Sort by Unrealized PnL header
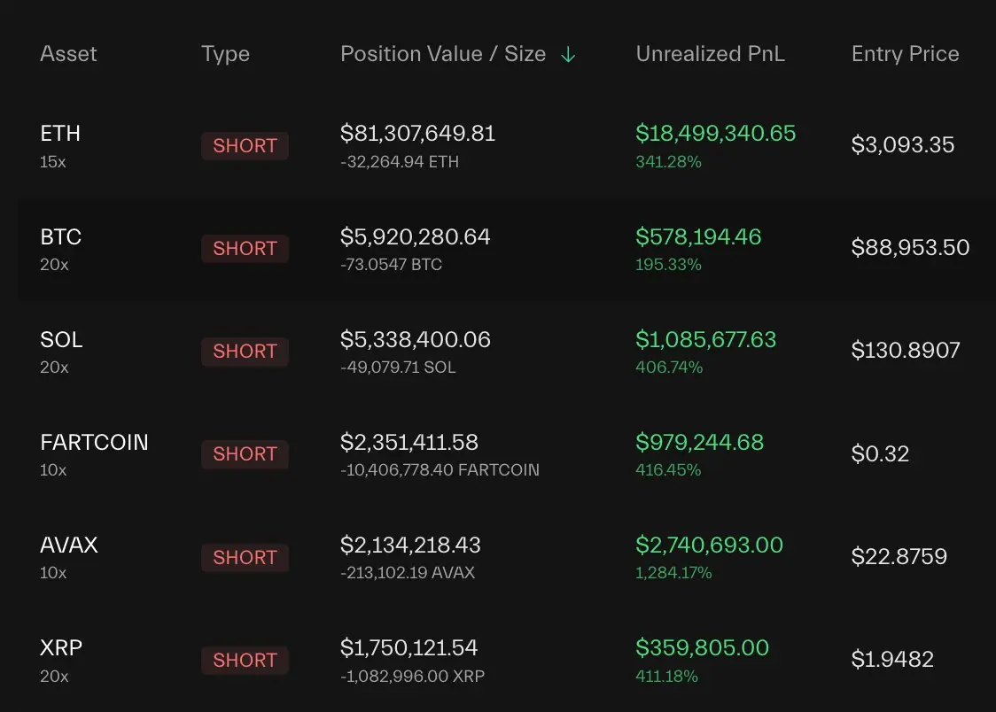The image size is (996, 712). pyautogui.click(x=710, y=54)
